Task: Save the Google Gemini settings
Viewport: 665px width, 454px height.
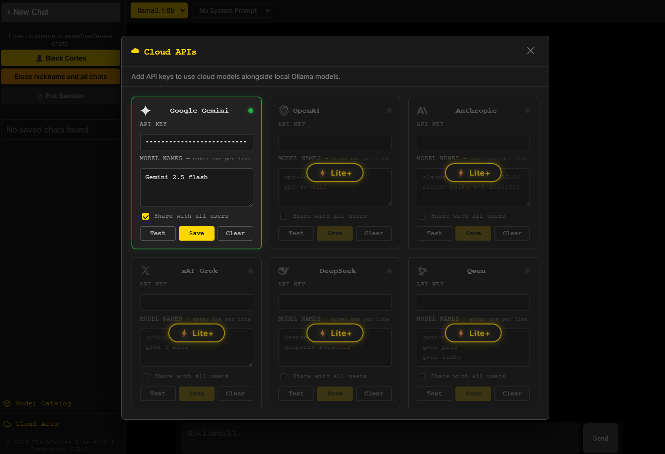Action: (197, 233)
